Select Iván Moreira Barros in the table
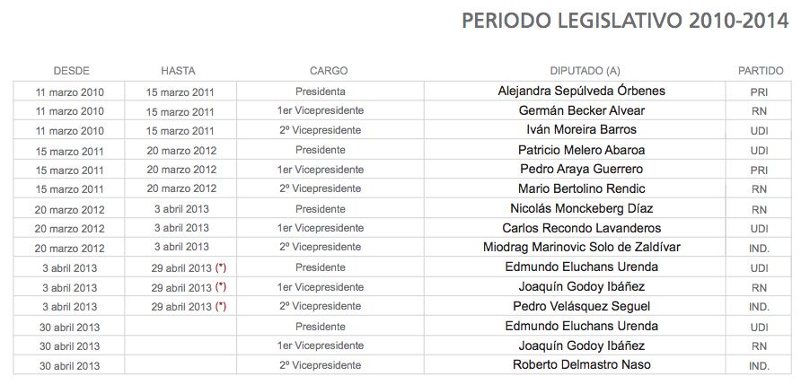 [581, 130]
